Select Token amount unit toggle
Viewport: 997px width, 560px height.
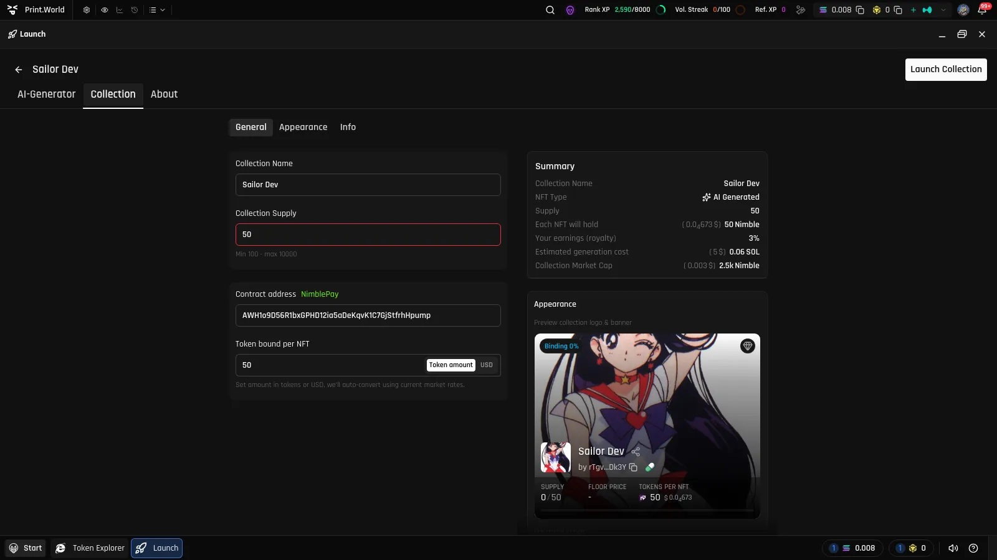[x=451, y=365]
